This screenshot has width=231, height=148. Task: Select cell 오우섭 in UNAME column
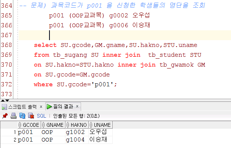click(x=100, y=132)
